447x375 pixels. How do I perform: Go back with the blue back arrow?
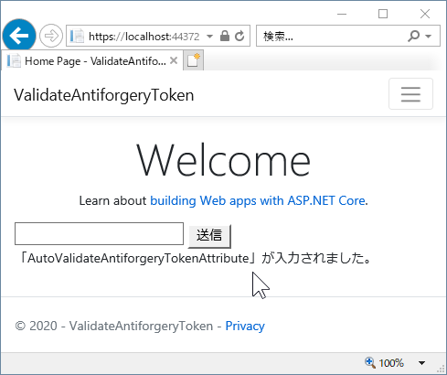point(19,36)
